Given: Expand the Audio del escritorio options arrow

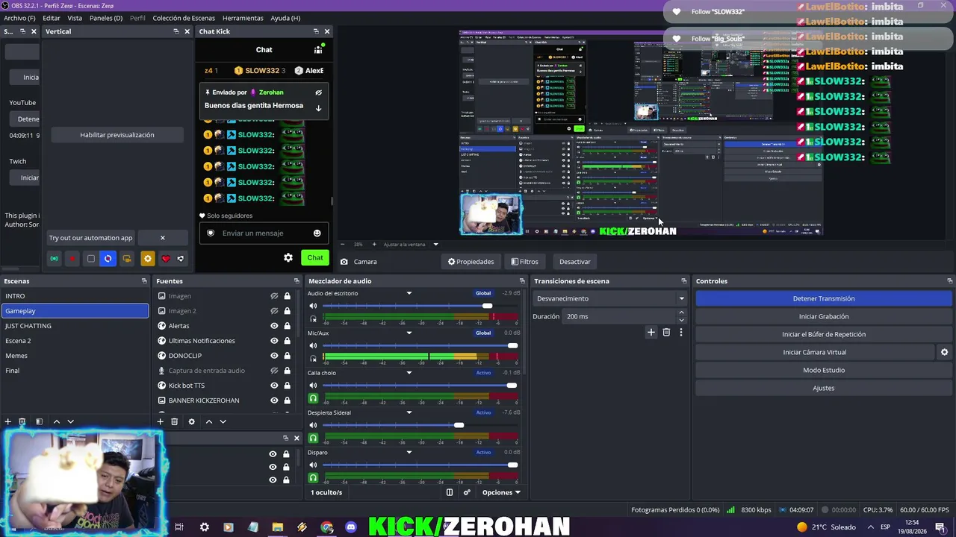Looking at the screenshot, I should tap(409, 293).
